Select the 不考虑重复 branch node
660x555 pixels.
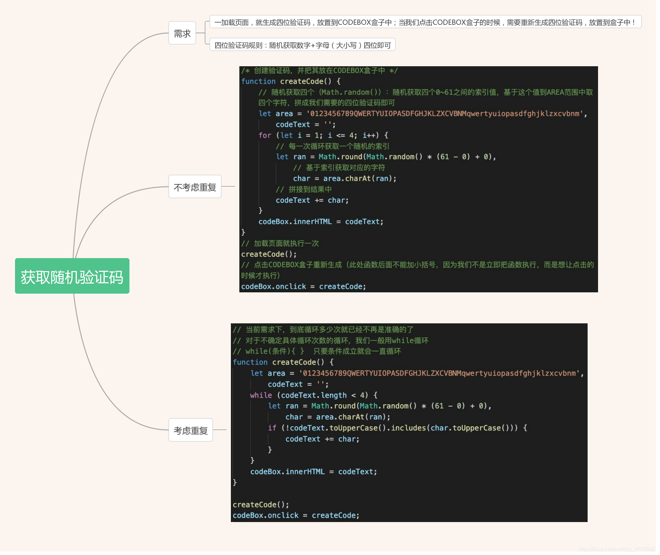[195, 187]
